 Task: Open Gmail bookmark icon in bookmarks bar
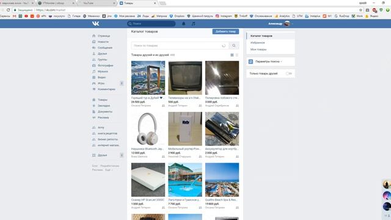pyautogui.click(x=15, y=16)
